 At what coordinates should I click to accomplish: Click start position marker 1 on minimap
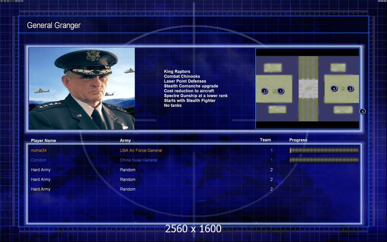[281, 91]
